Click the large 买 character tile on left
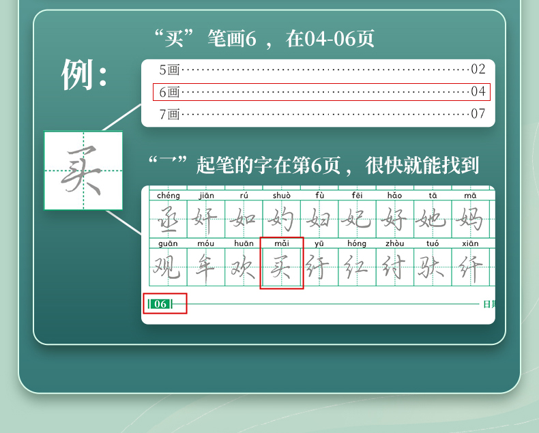 tap(83, 170)
